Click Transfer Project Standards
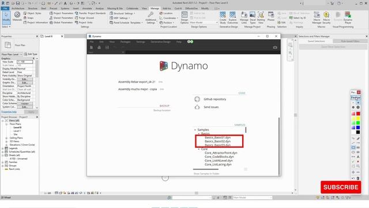Viewport: 369px width, 208px height. pos(91,13)
